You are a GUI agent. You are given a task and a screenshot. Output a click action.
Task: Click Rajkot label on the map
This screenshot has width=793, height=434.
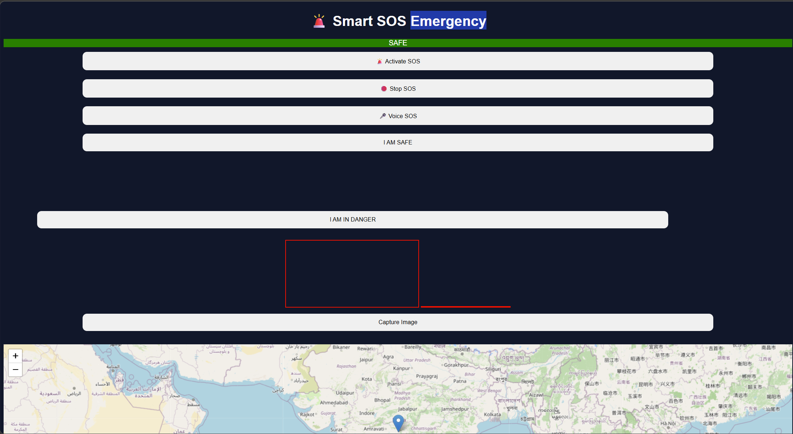307,415
